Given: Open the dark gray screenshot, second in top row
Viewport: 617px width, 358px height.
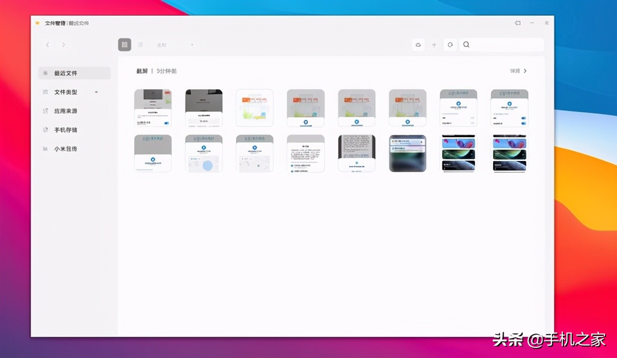Looking at the screenshot, I should [x=204, y=108].
